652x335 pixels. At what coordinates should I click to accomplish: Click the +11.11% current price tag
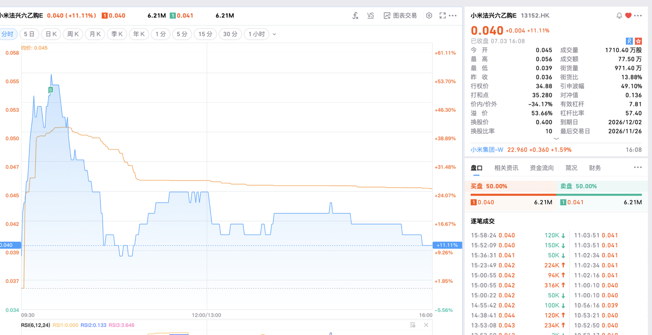click(447, 245)
